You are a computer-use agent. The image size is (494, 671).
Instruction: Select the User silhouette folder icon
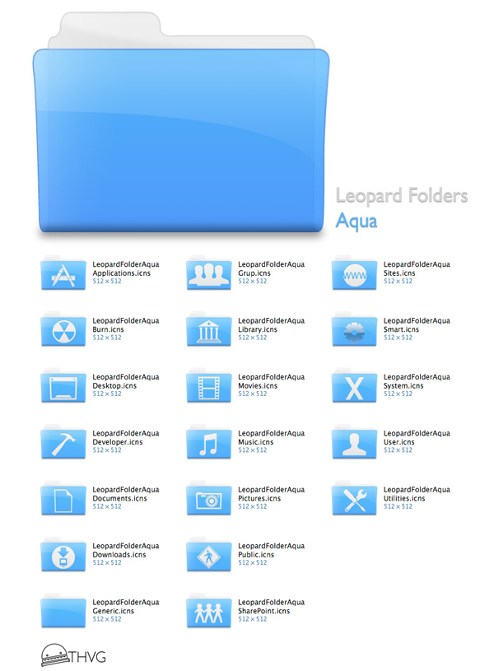click(355, 442)
